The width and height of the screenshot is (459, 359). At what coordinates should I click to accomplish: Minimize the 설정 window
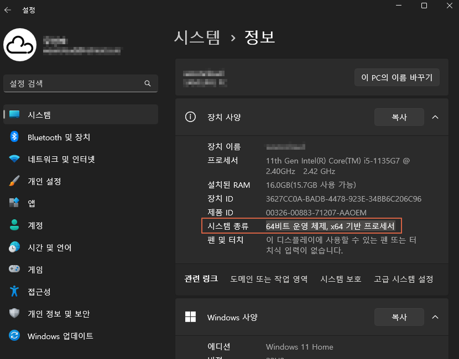[398, 6]
